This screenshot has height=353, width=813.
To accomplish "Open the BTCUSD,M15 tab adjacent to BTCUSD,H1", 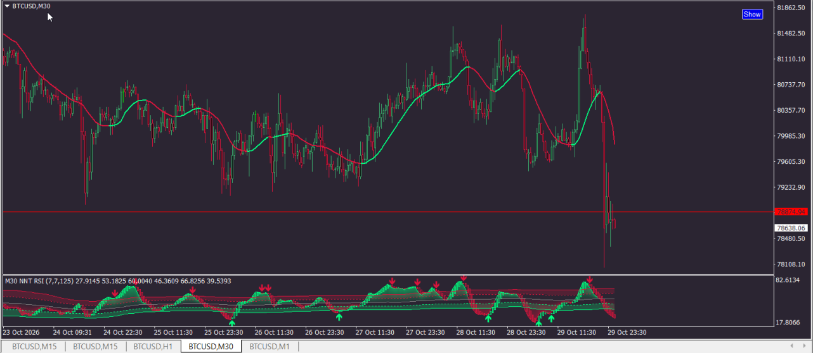I will 95,346.
